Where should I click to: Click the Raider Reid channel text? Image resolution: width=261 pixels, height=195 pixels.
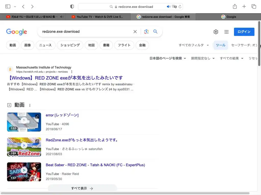(70, 174)
